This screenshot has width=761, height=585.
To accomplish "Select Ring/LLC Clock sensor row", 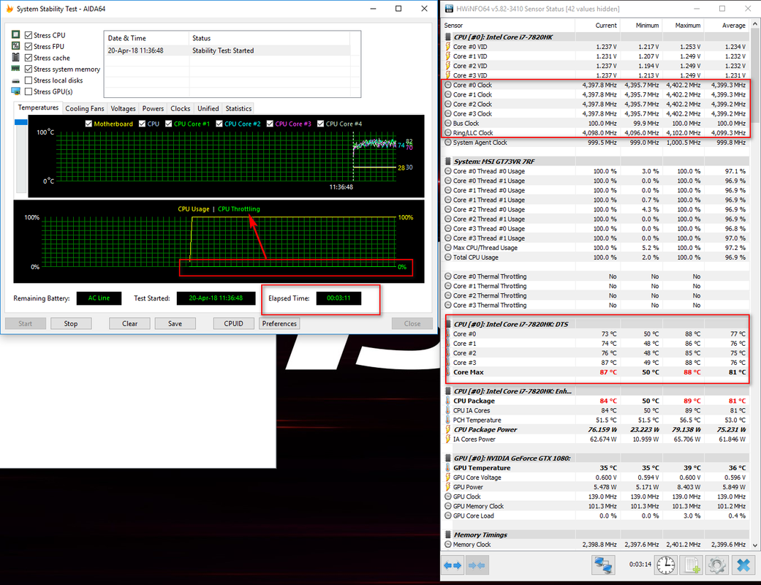I will coord(596,132).
